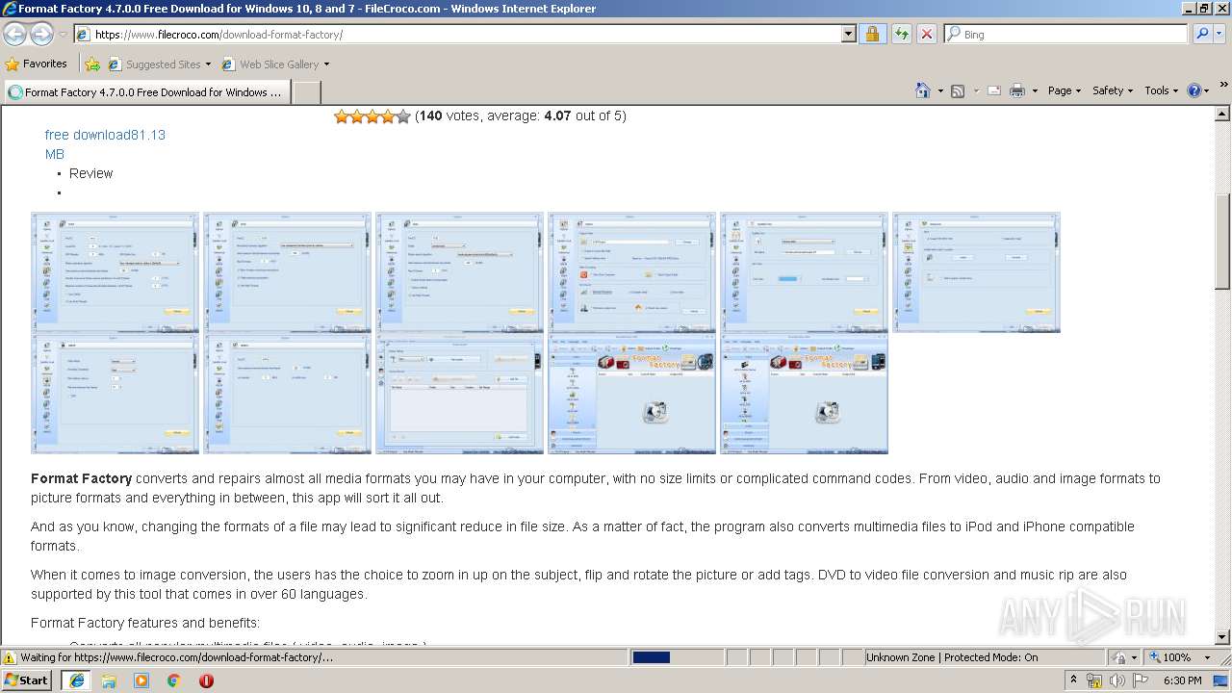The image size is (1232, 693).
Task: Open the first screenshot thumbnail in top row
Action: coord(115,272)
